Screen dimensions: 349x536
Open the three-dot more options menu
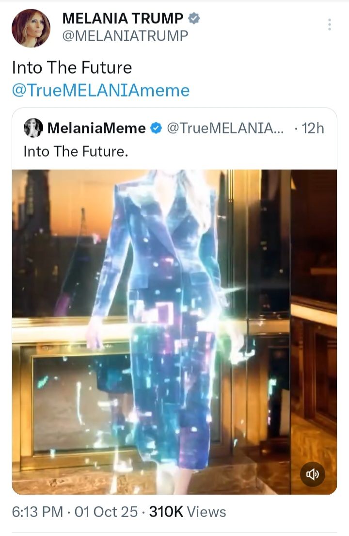329,25
